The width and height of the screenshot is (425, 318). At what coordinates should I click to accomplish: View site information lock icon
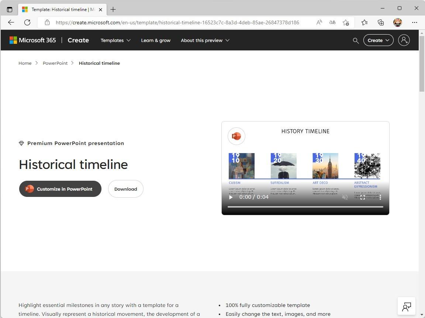point(47,22)
